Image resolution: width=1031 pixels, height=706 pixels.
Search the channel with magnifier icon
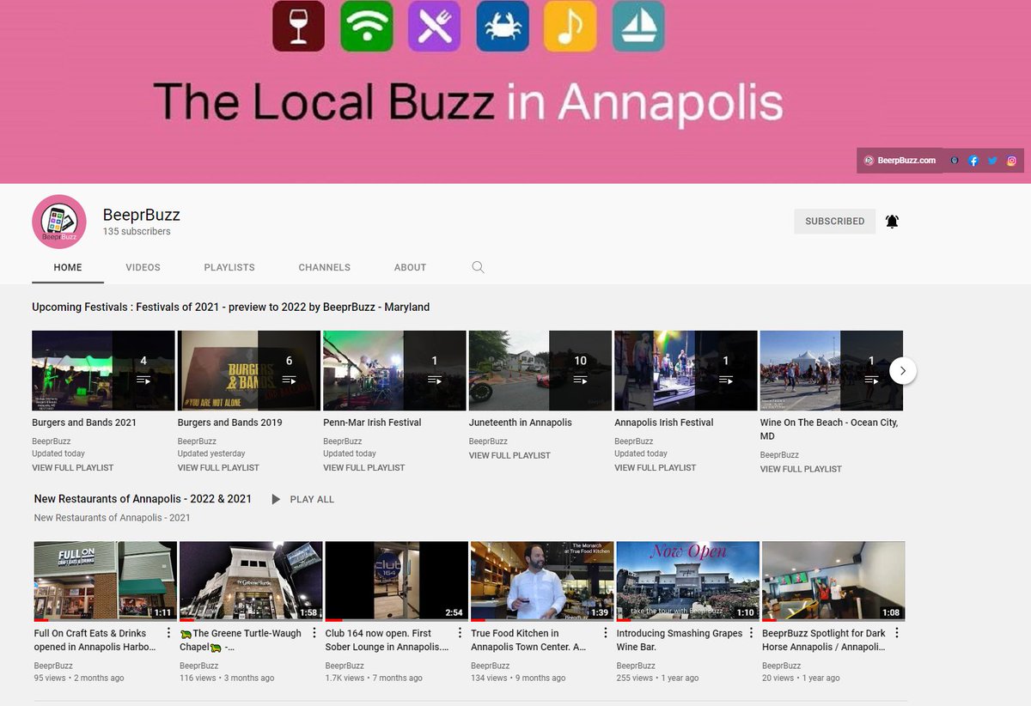tap(479, 267)
